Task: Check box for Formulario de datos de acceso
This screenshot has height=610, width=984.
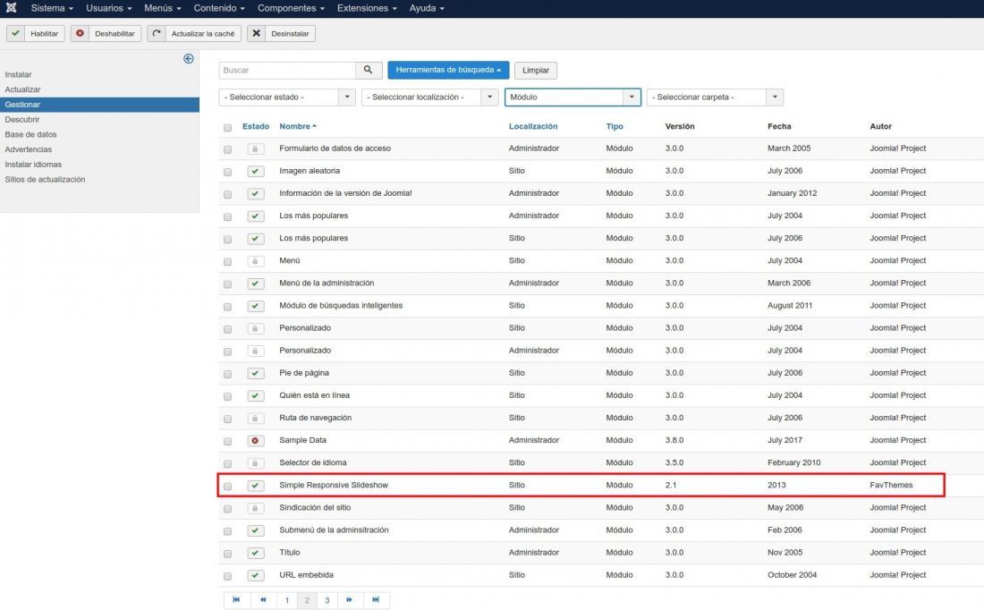Action: point(227,149)
